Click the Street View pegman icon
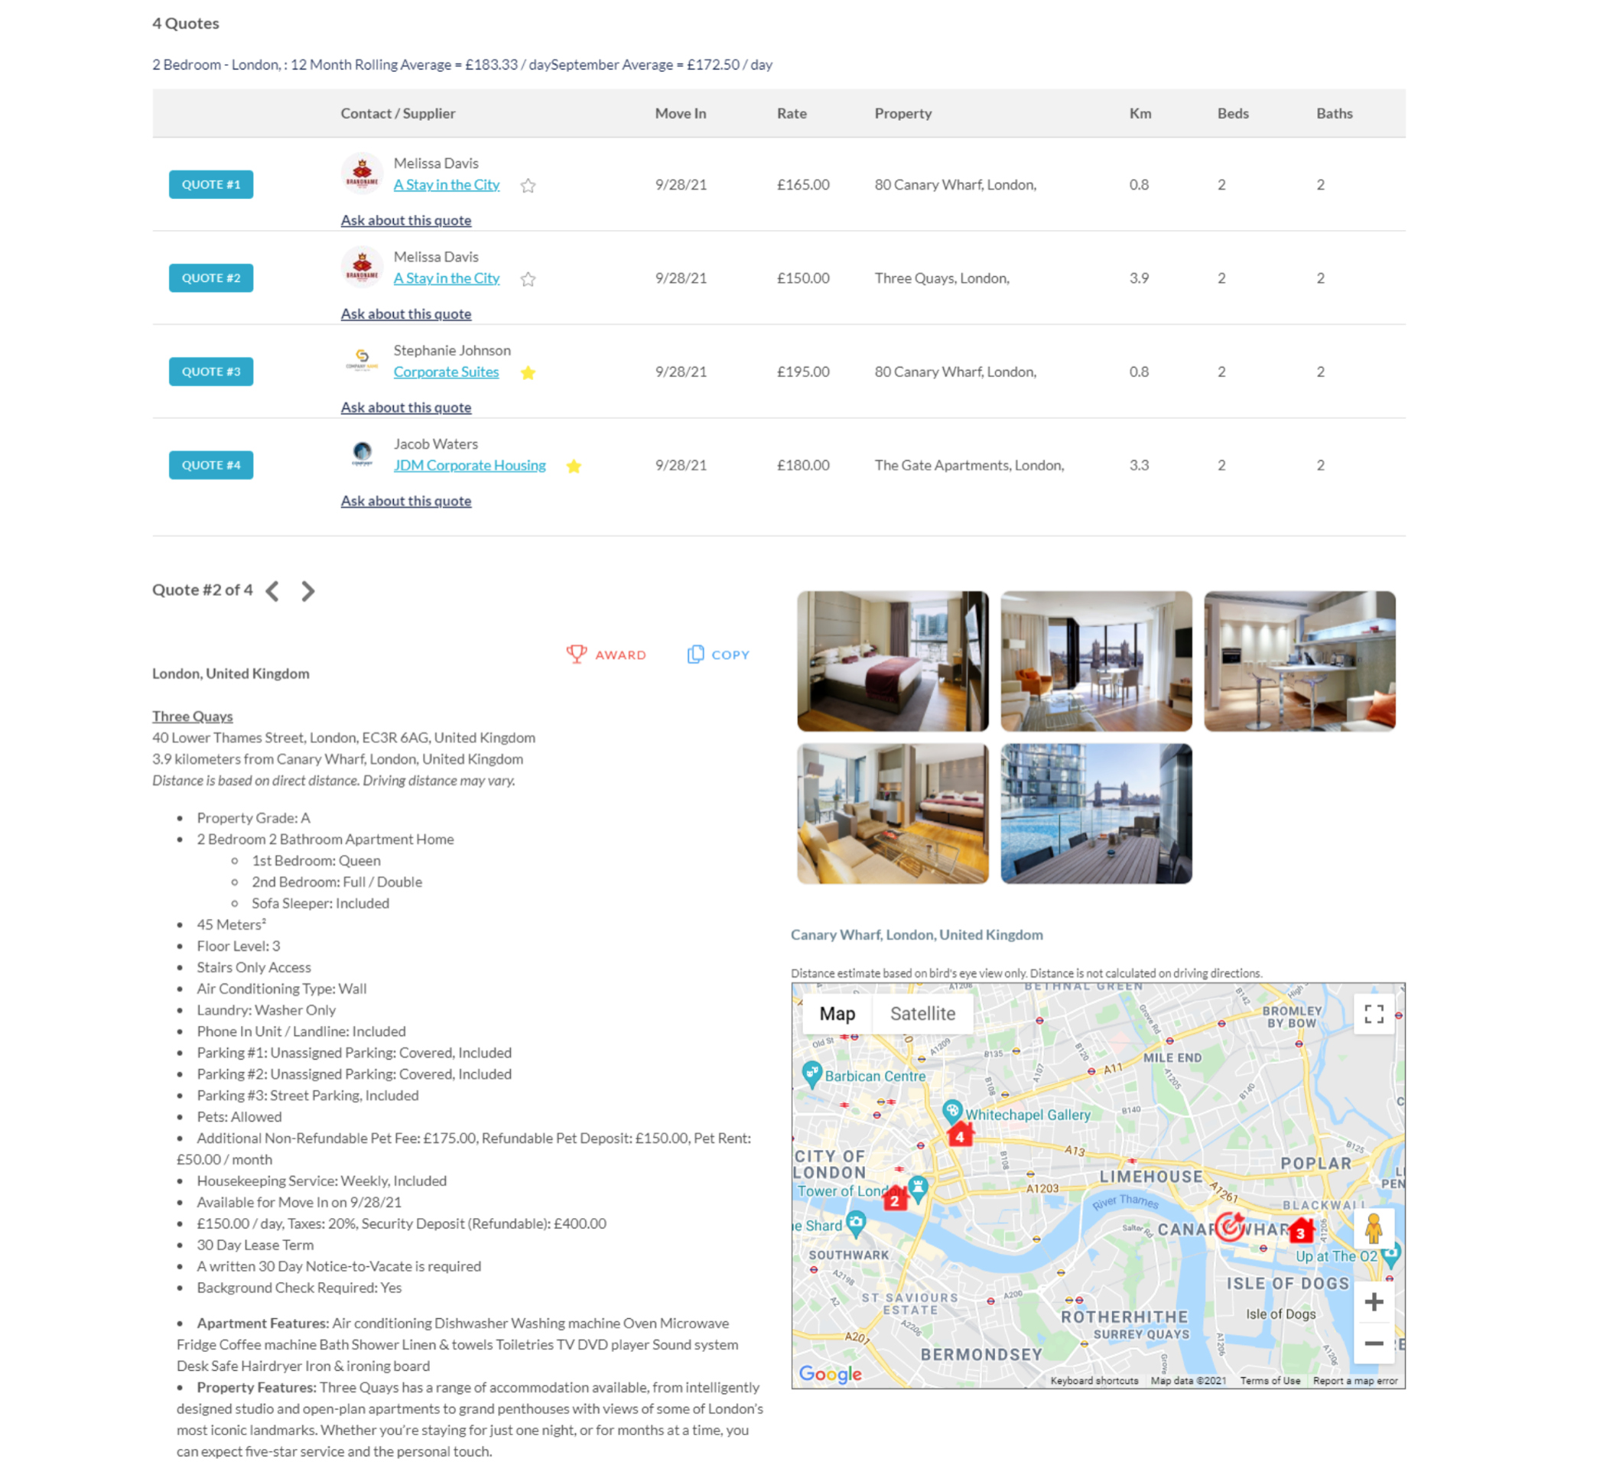The width and height of the screenshot is (1600, 1468). click(1374, 1228)
